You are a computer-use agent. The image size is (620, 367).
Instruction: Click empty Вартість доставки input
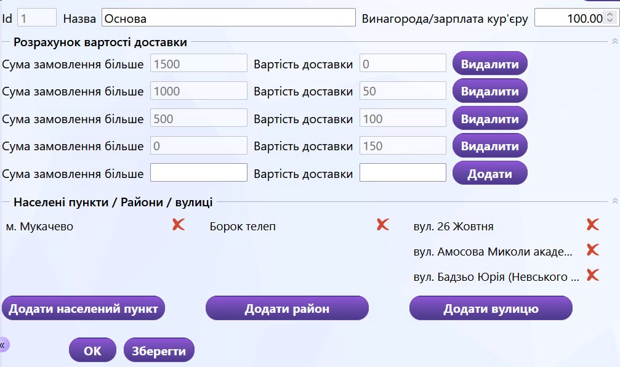pos(403,173)
